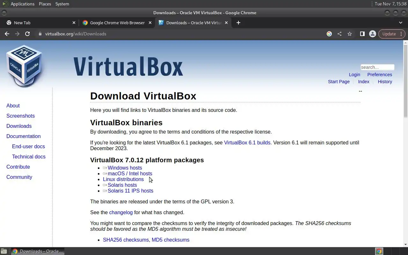Open a new tab with plus button

[238, 23]
